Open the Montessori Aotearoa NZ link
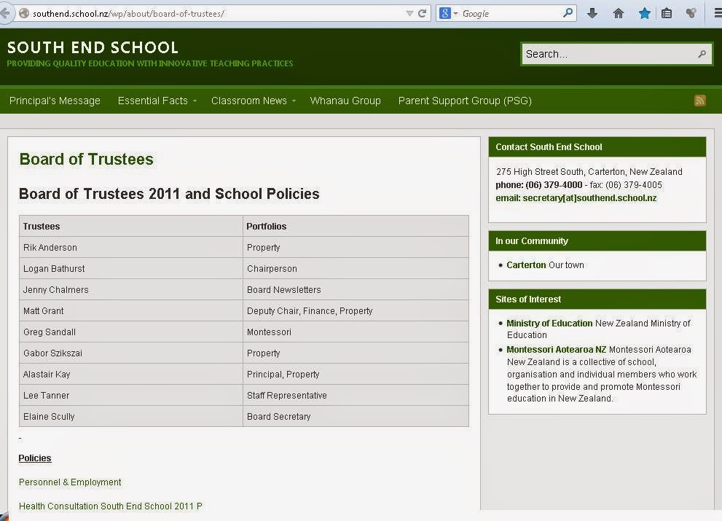The width and height of the screenshot is (722, 521). (556, 350)
